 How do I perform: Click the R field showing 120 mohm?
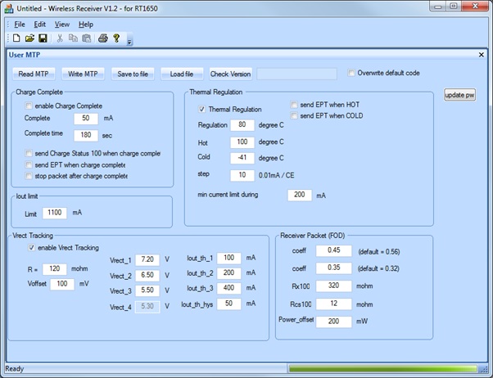click(x=54, y=269)
